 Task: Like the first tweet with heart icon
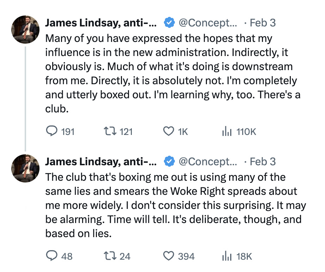pos(169,131)
